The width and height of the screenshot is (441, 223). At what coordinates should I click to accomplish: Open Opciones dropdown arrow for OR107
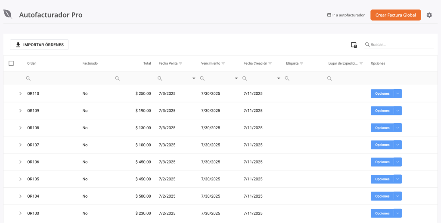point(398,145)
